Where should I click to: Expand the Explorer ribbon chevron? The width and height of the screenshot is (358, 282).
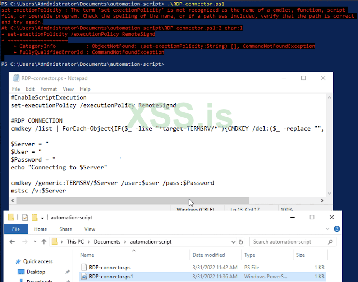(x=327, y=229)
